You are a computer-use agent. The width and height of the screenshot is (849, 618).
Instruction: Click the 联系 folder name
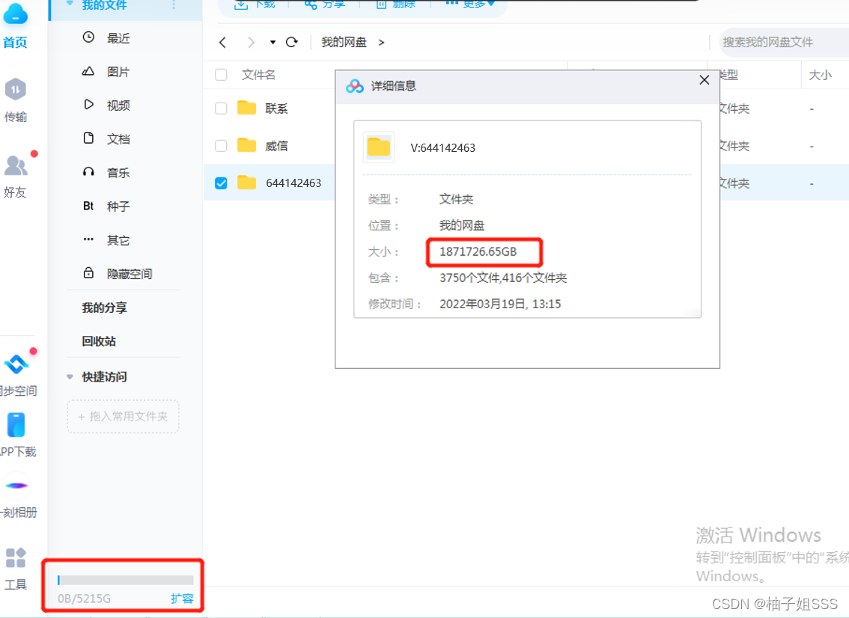[276, 108]
